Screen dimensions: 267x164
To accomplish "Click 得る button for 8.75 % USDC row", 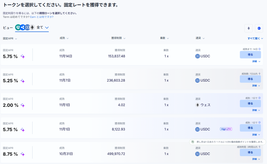I will (250, 152).
